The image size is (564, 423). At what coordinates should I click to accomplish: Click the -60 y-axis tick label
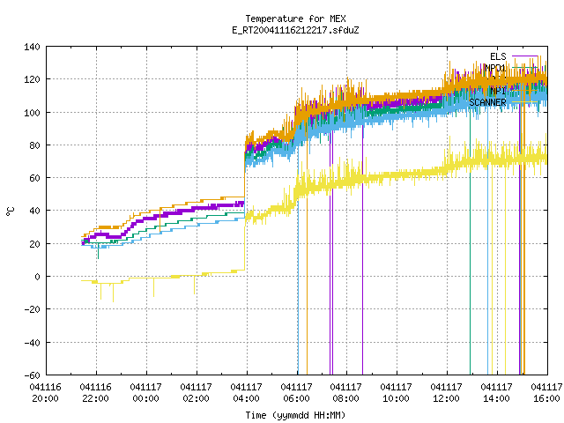click(32, 375)
